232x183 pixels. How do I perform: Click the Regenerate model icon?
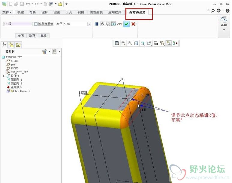[x=45, y=4]
